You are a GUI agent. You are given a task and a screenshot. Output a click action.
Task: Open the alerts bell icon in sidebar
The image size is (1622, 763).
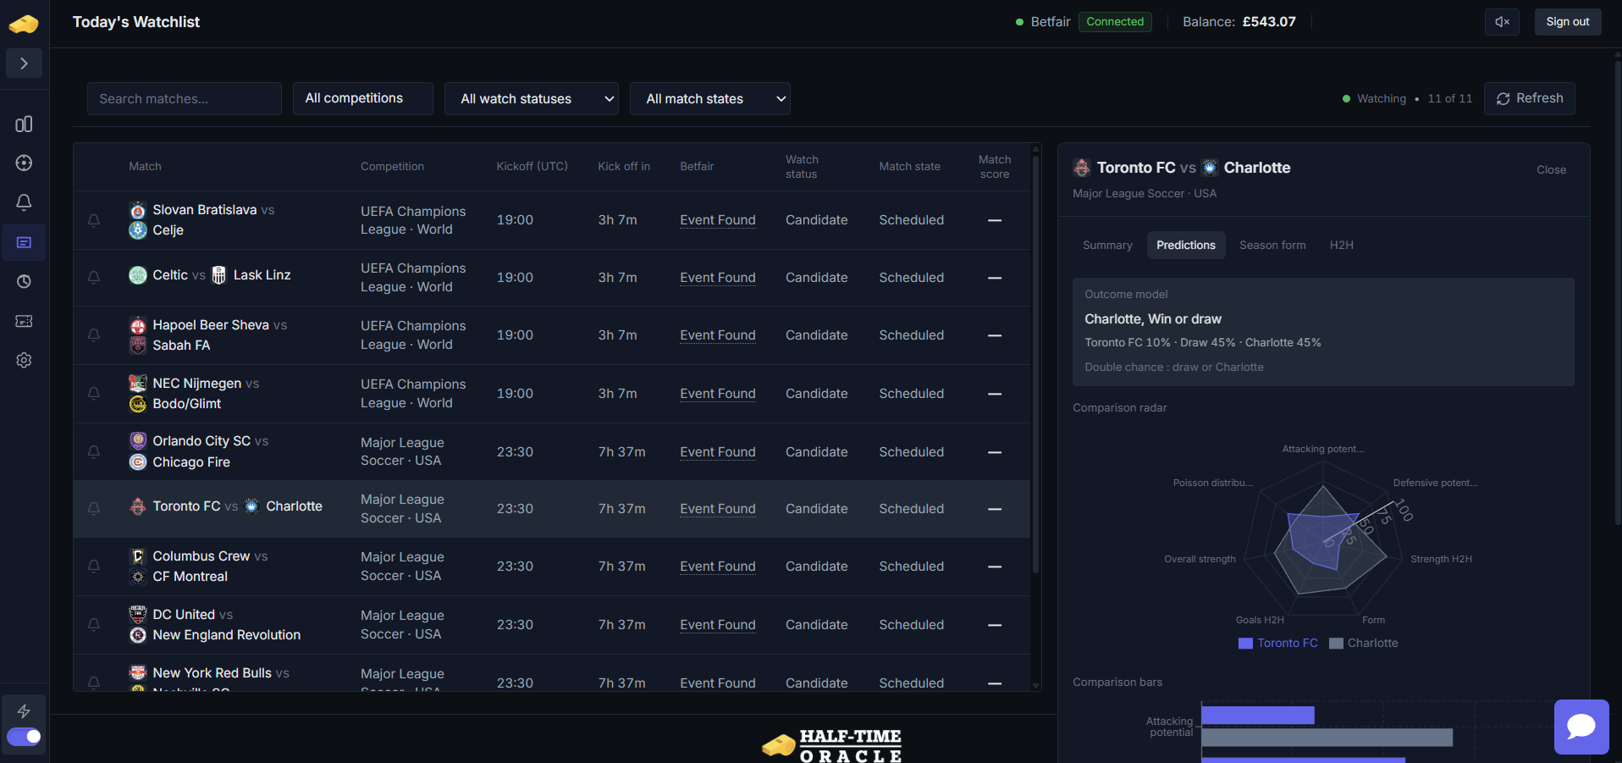24,202
